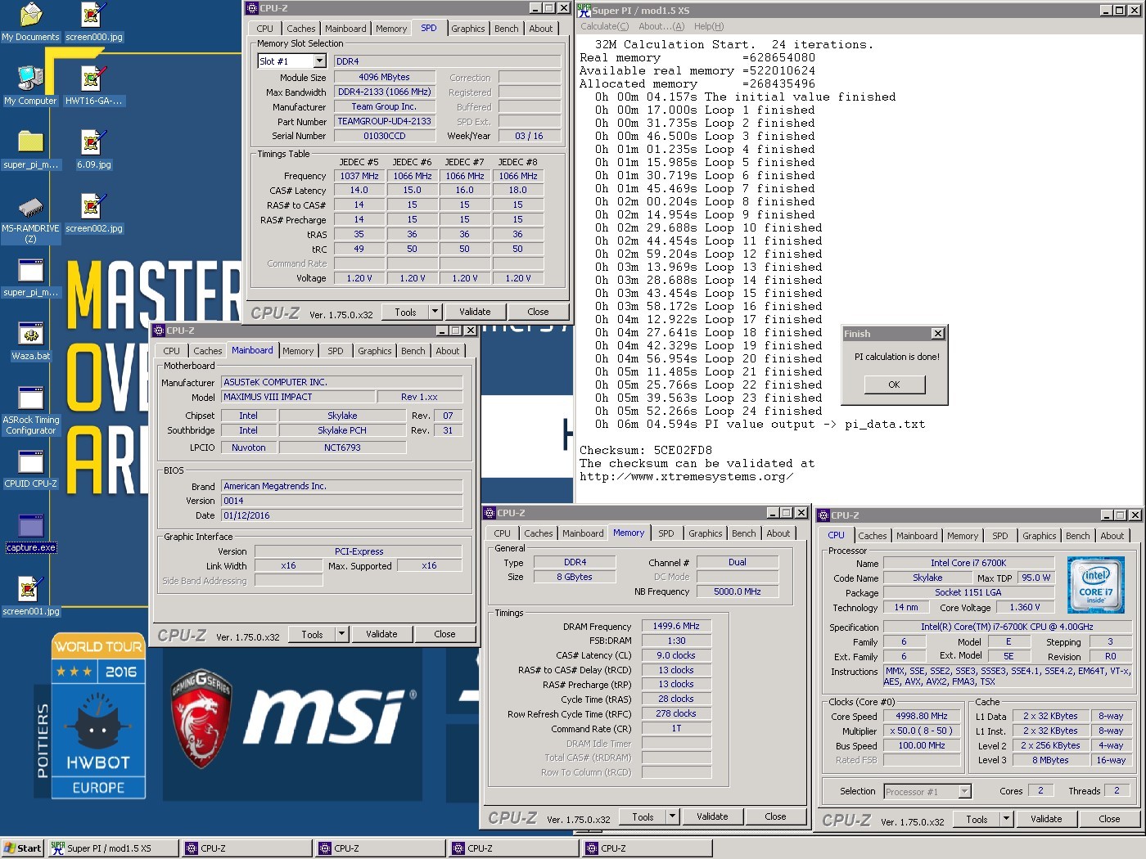Image resolution: width=1146 pixels, height=859 pixels.
Task: Select first CPU-Z taskbar button
Action: [x=246, y=848]
